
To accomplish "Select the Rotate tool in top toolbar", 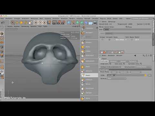I will click(26, 23).
